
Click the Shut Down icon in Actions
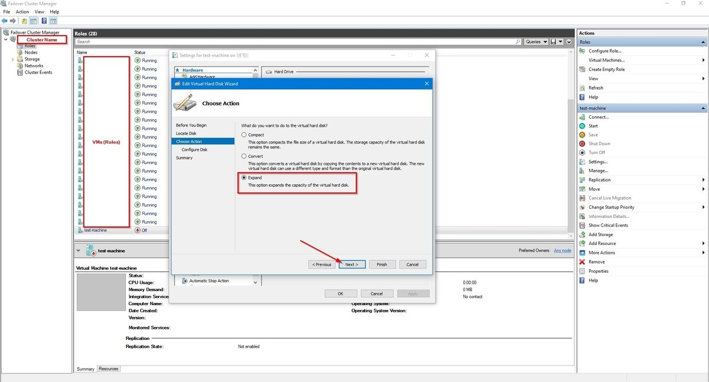[583, 143]
